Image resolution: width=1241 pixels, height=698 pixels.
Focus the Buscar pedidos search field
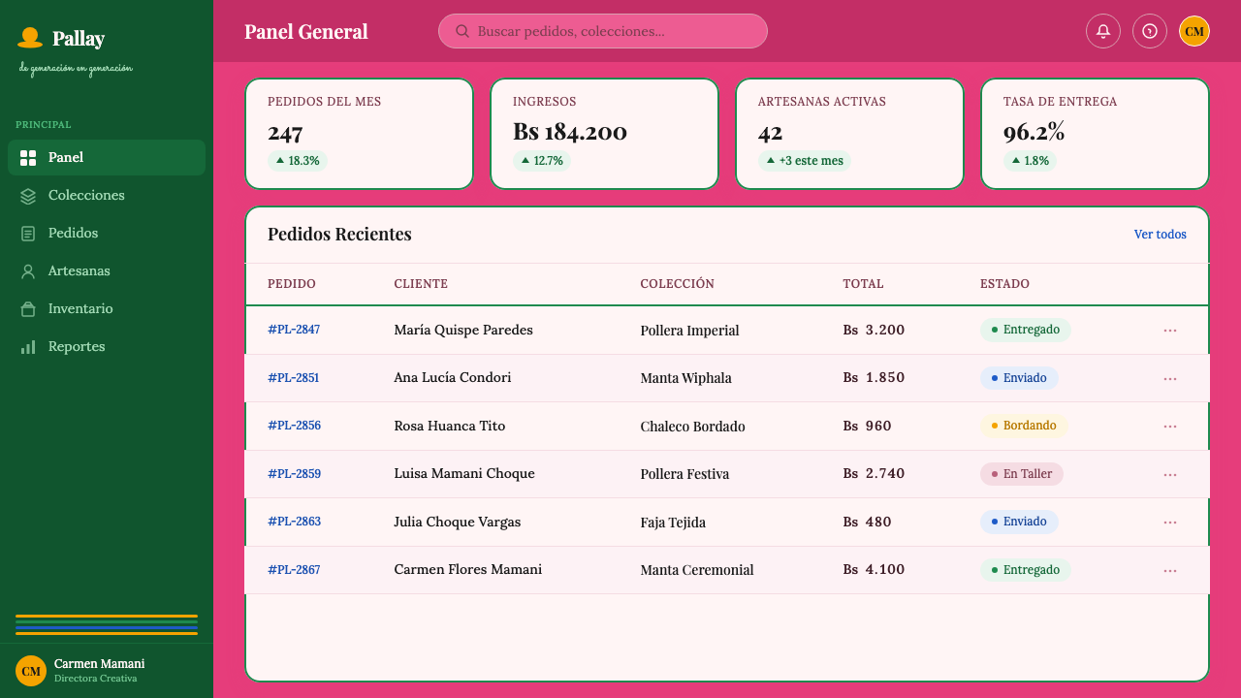[603, 31]
